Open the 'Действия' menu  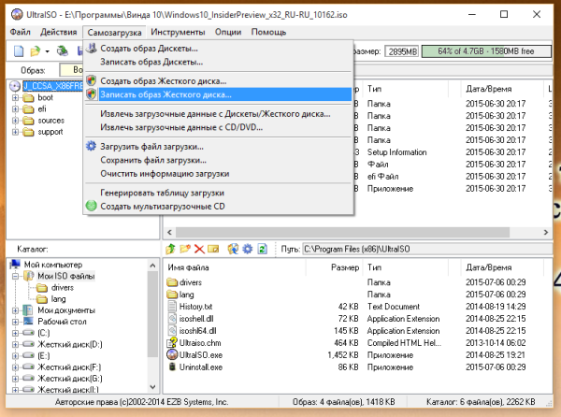point(58,32)
